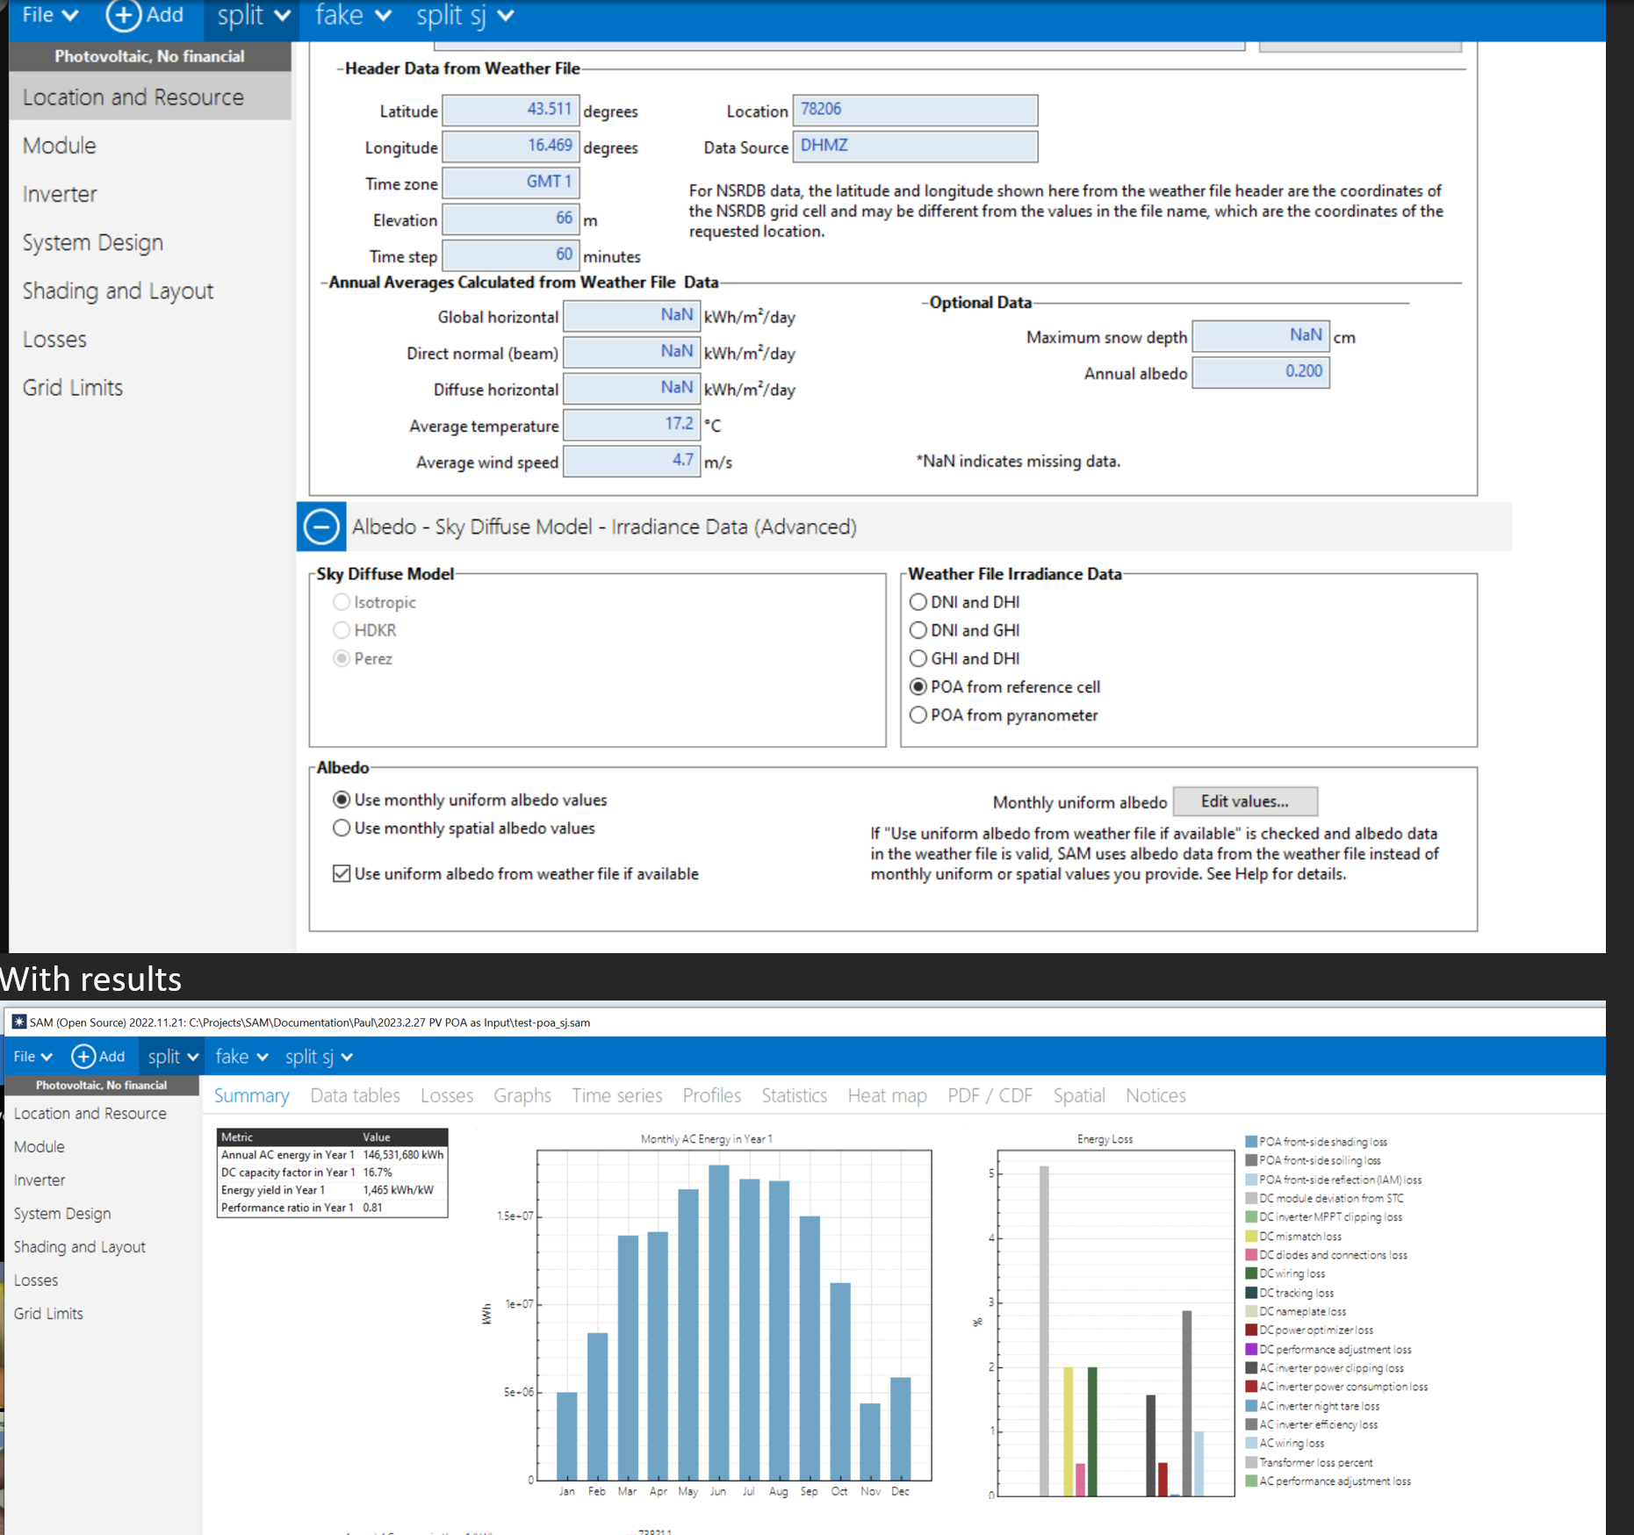Select POA from pyranometer option
The height and width of the screenshot is (1535, 1634).
pos(918,714)
